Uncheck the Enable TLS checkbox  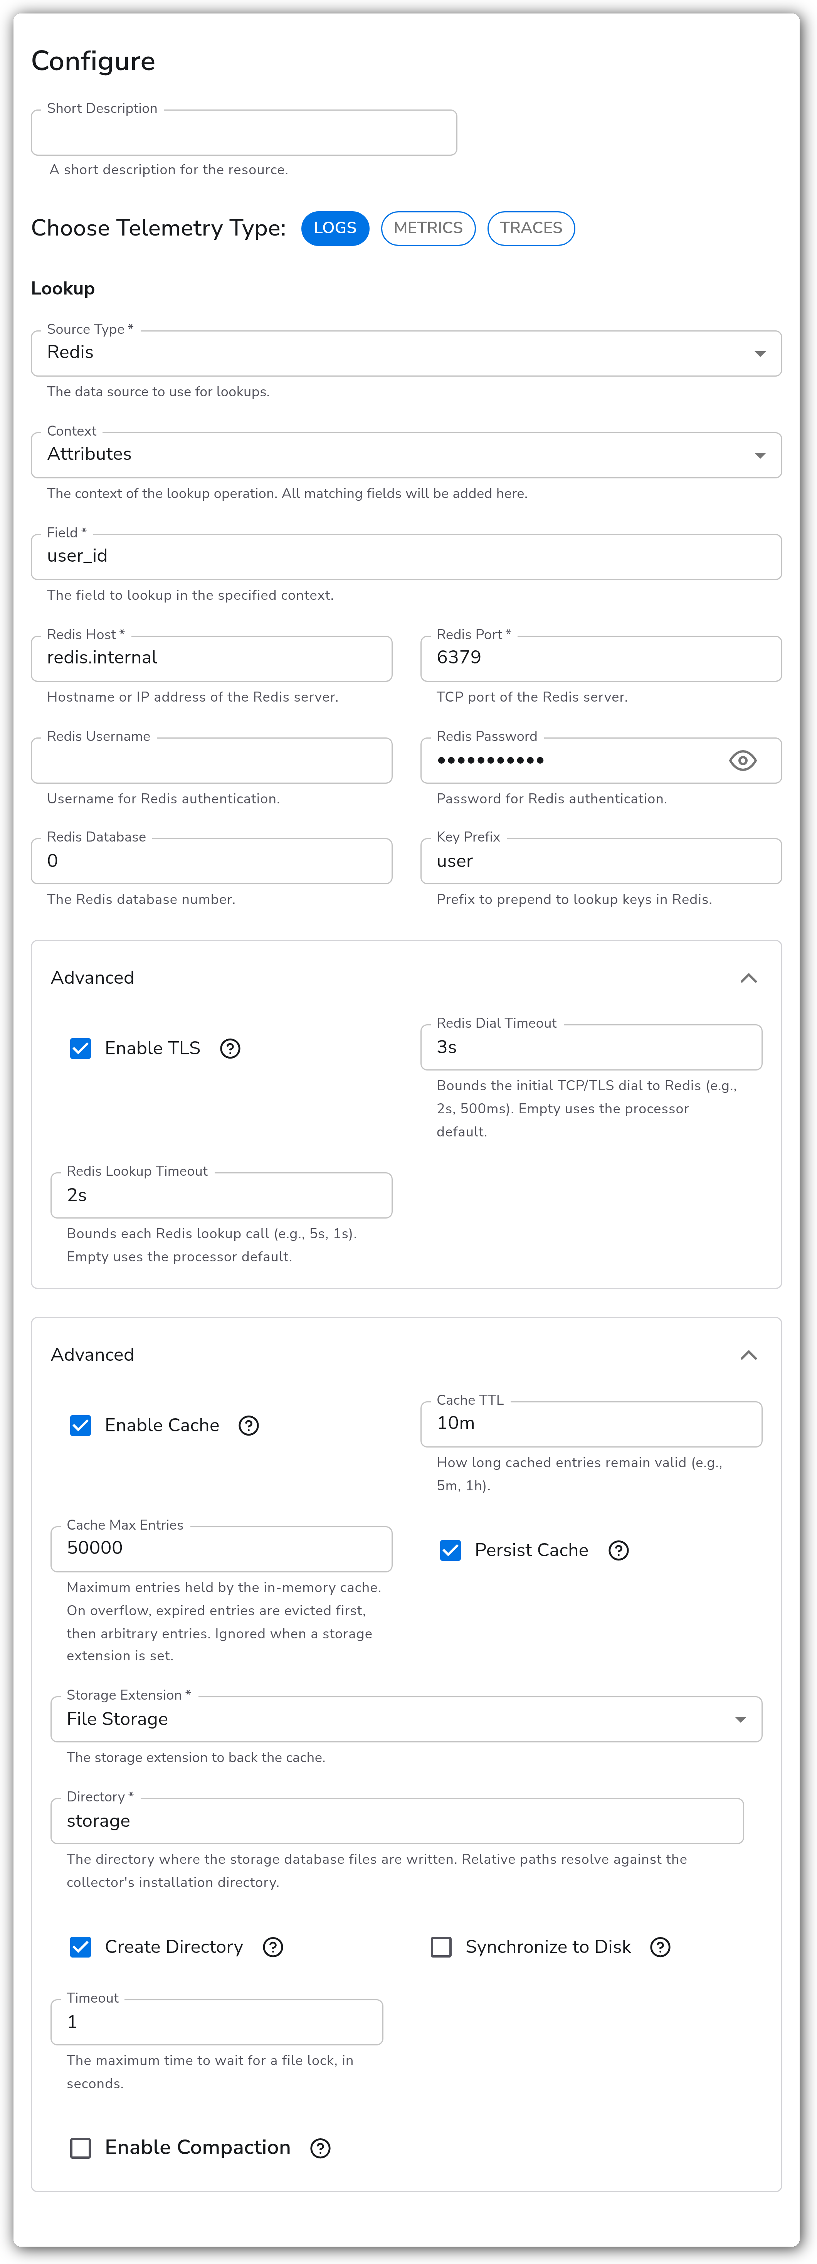point(81,1049)
